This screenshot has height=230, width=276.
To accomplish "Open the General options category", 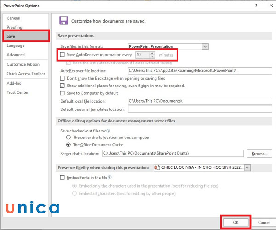I will click(13, 18).
